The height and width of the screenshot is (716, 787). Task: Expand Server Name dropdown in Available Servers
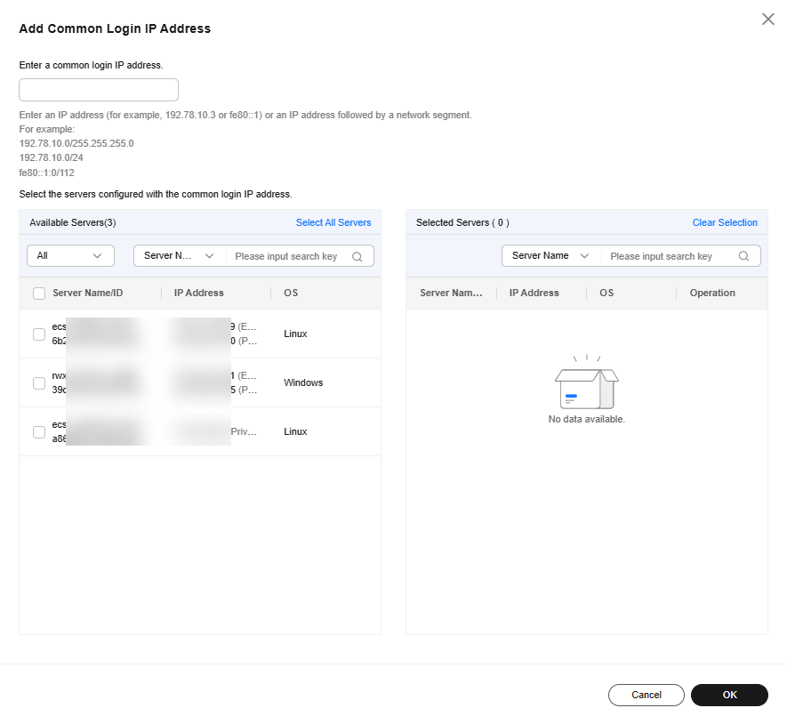[179, 256]
